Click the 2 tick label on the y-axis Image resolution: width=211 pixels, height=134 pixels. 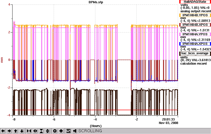coord(9,32)
